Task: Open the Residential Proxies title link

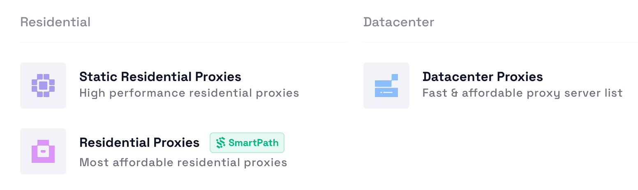Action: [139, 142]
